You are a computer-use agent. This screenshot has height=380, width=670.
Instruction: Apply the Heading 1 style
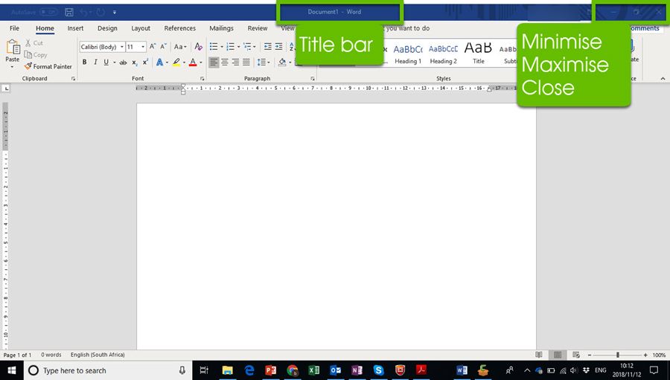[x=408, y=53]
